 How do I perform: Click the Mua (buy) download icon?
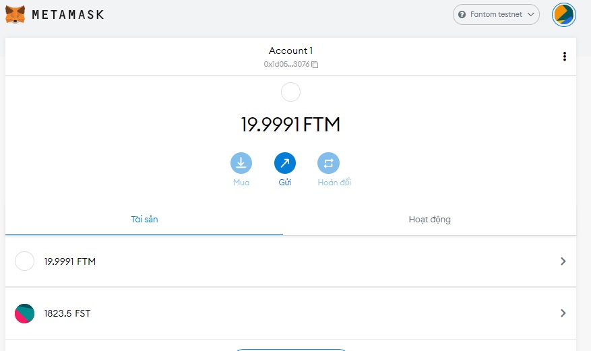(x=241, y=163)
